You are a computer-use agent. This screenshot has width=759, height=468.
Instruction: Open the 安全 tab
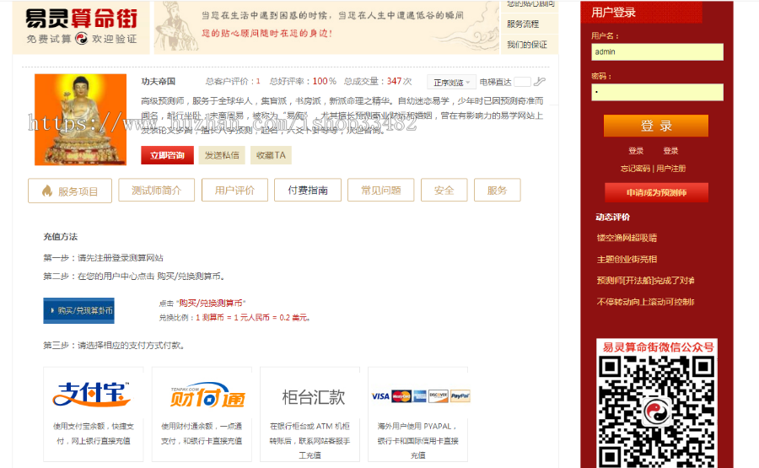(x=444, y=191)
